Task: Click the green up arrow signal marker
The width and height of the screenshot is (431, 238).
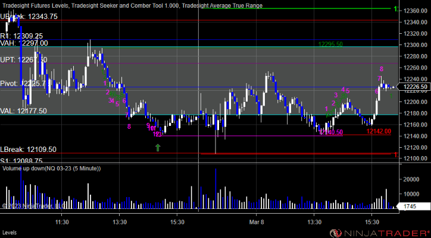Action: 158,148
